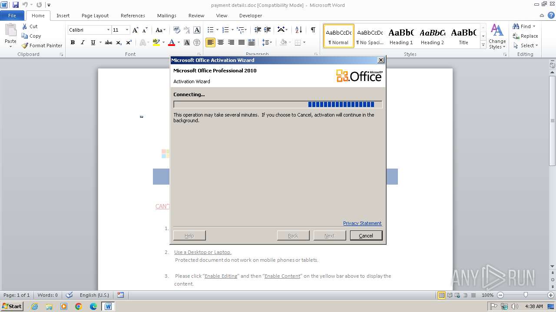Sort text with the A-Z sort icon
This screenshot has width=556, height=312.
click(298, 30)
